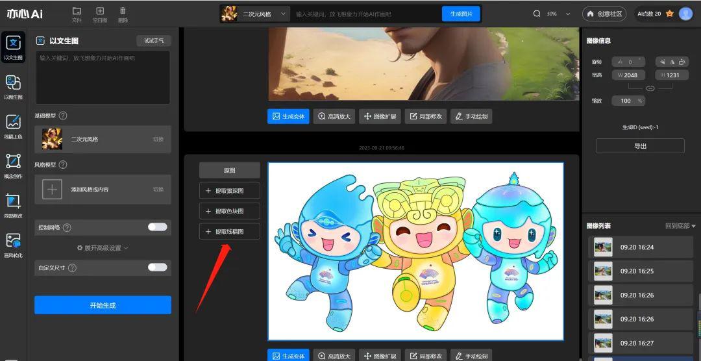Click the 试试手气 button
Viewport: 701px width, 361px height.
point(154,41)
